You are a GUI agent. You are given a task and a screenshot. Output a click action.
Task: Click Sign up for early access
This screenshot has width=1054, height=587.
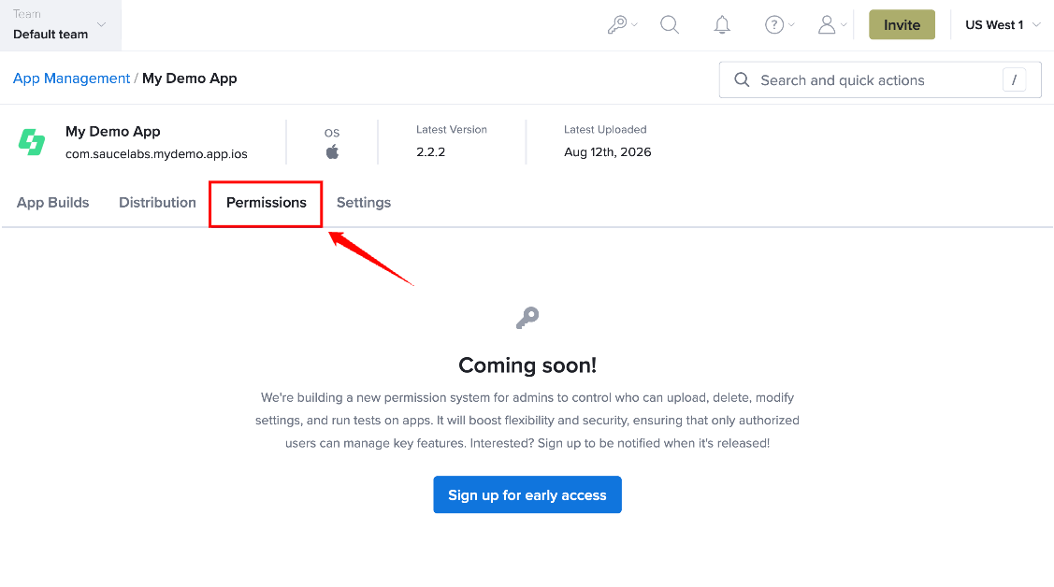pyautogui.click(x=527, y=494)
